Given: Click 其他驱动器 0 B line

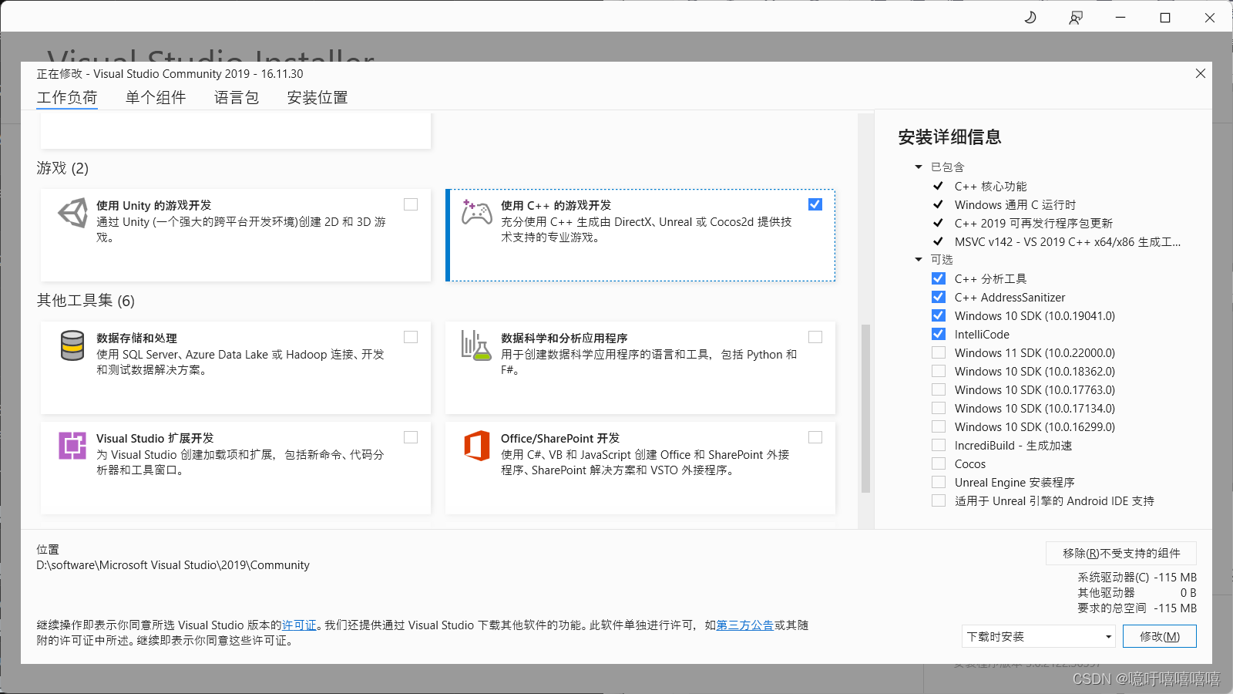Looking at the screenshot, I should [x=1137, y=593].
